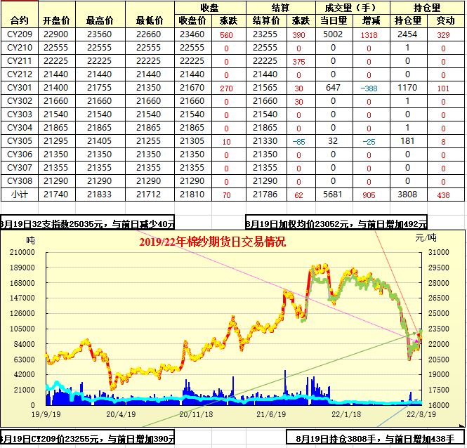Click the 持仓3808手 text box below chart
The image size is (467, 448).
[x=376, y=439]
